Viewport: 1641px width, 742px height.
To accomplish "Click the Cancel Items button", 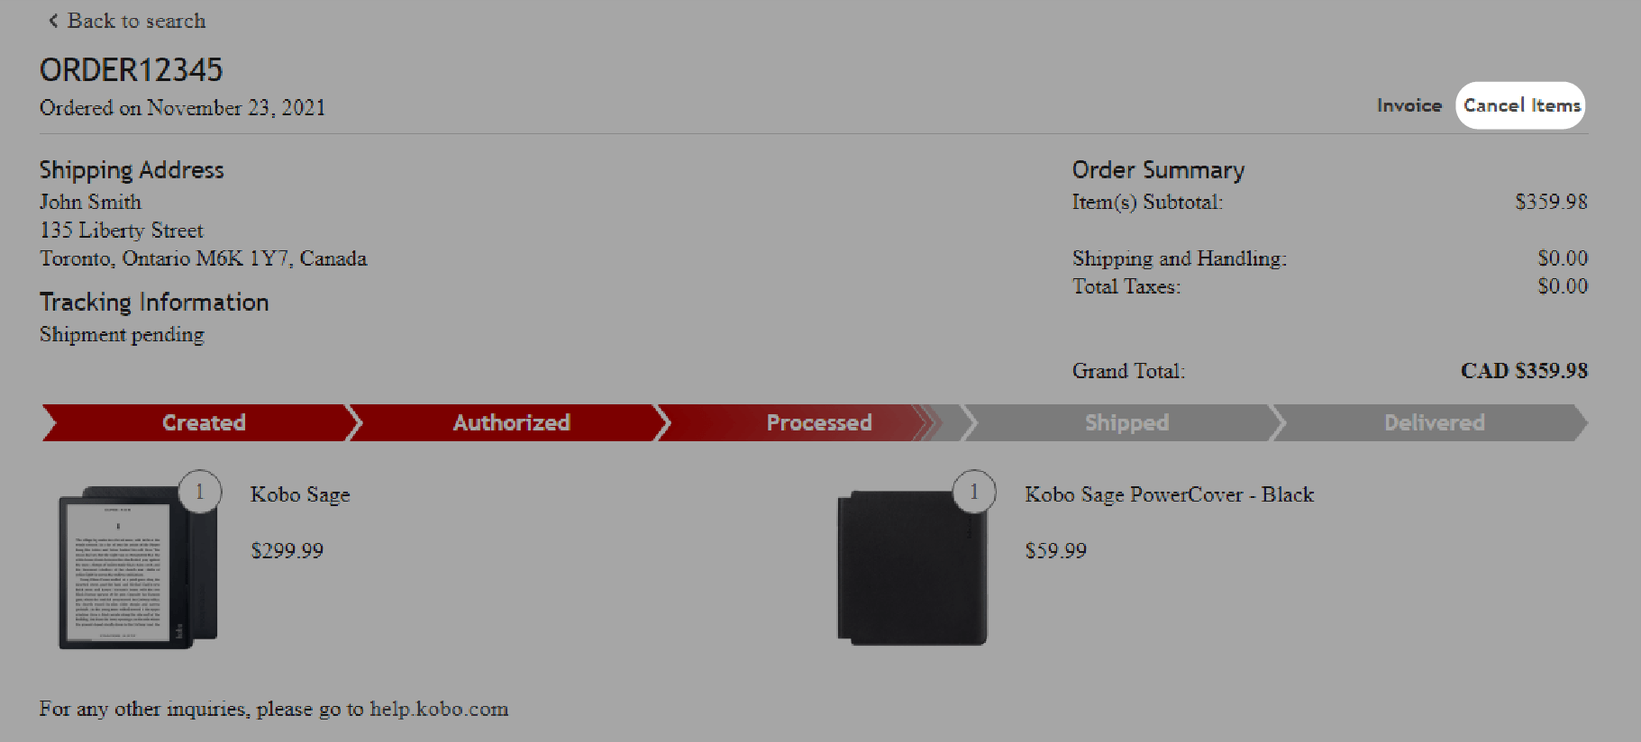I will coord(1520,104).
